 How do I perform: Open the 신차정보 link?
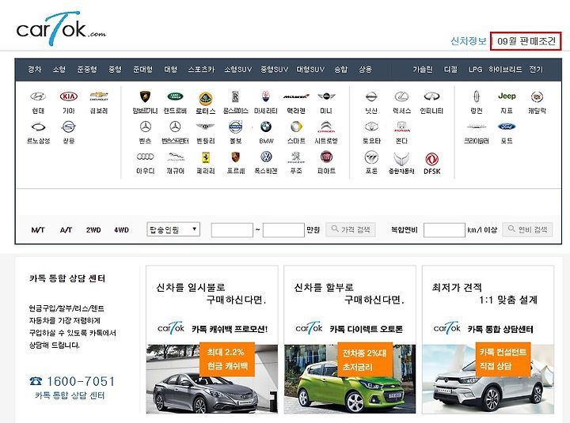(x=469, y=41)
